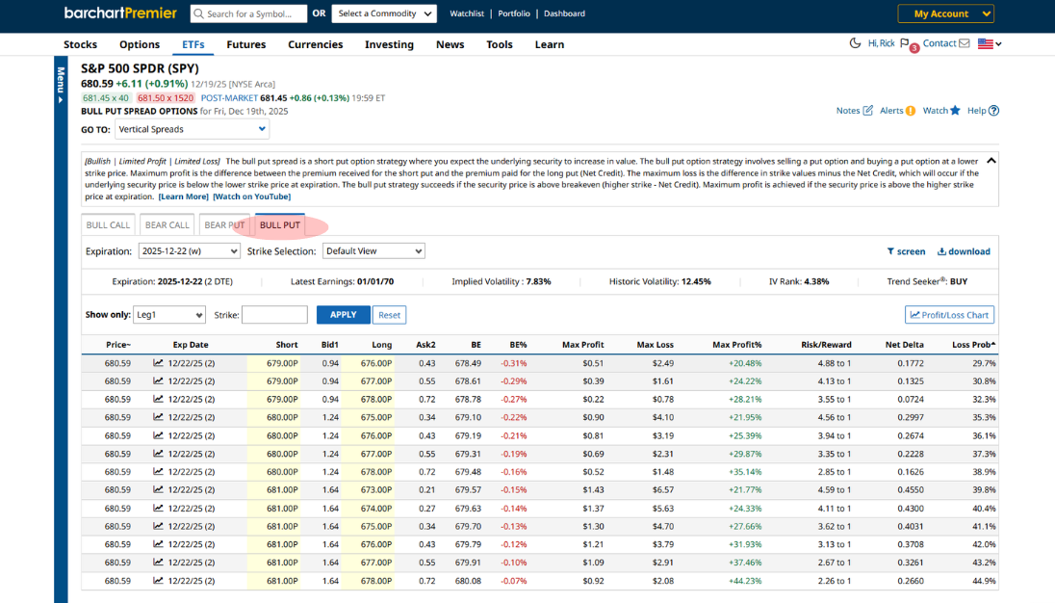Sort table by Loss Prob column
1055x603 pixels.
[973, 345]
